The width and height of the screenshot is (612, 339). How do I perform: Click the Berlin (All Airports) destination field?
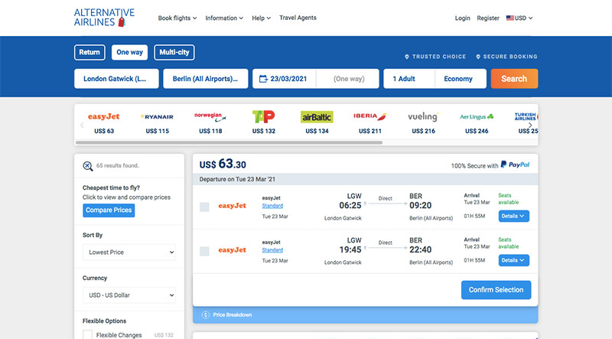(205, 79)
